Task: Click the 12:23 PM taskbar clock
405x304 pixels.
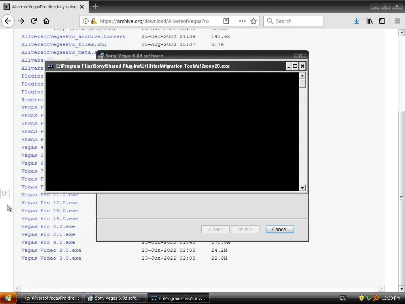Action: tap(390, 298)
